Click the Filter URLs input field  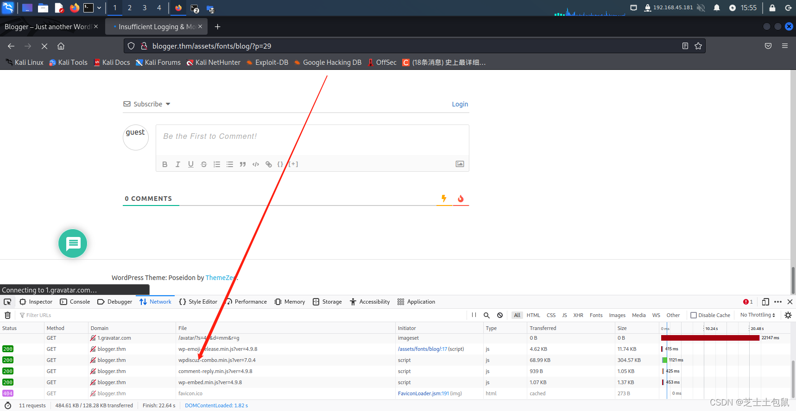(x=241, y=315)
